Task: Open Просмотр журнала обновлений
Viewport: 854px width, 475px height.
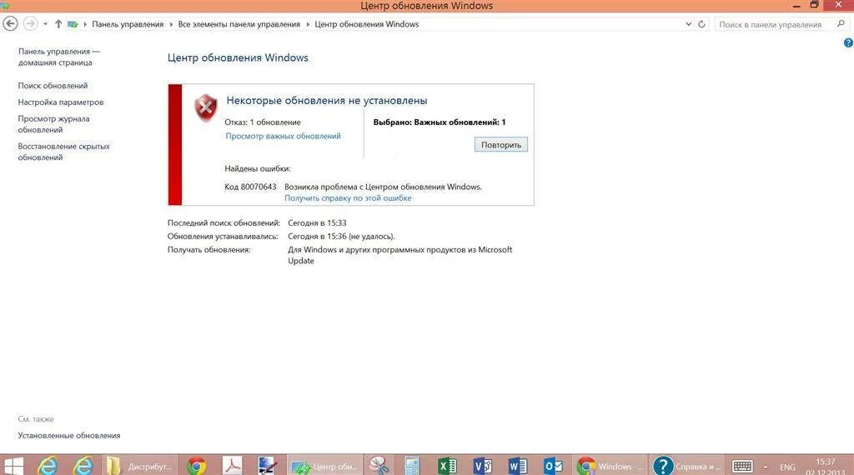Action: (x=53, y=124)
